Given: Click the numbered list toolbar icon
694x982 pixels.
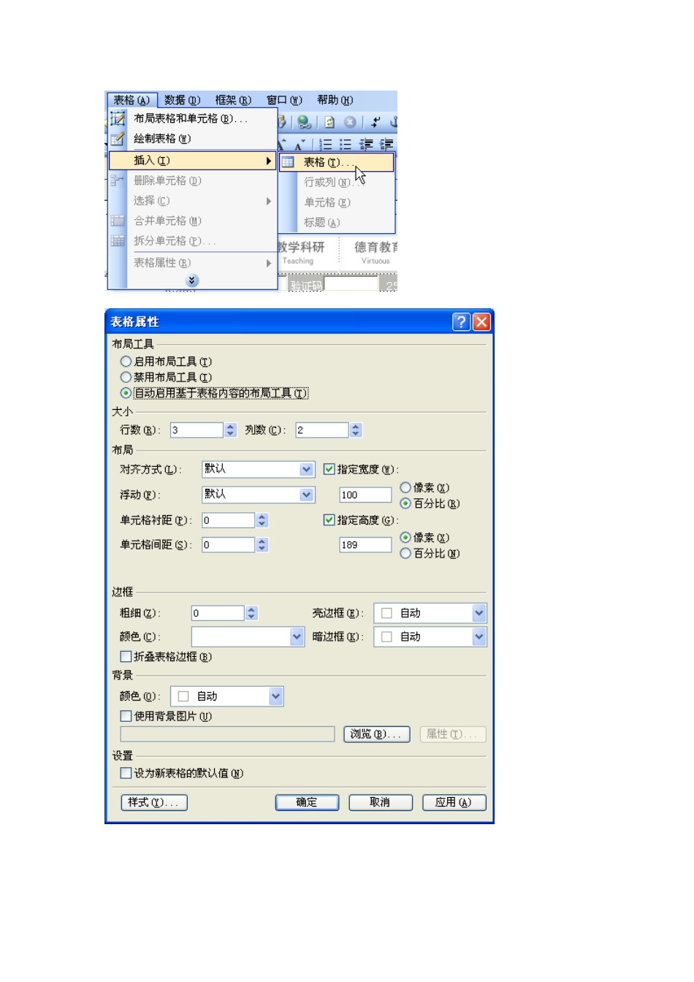Looking at the screenshot, I should click(327, 144).
